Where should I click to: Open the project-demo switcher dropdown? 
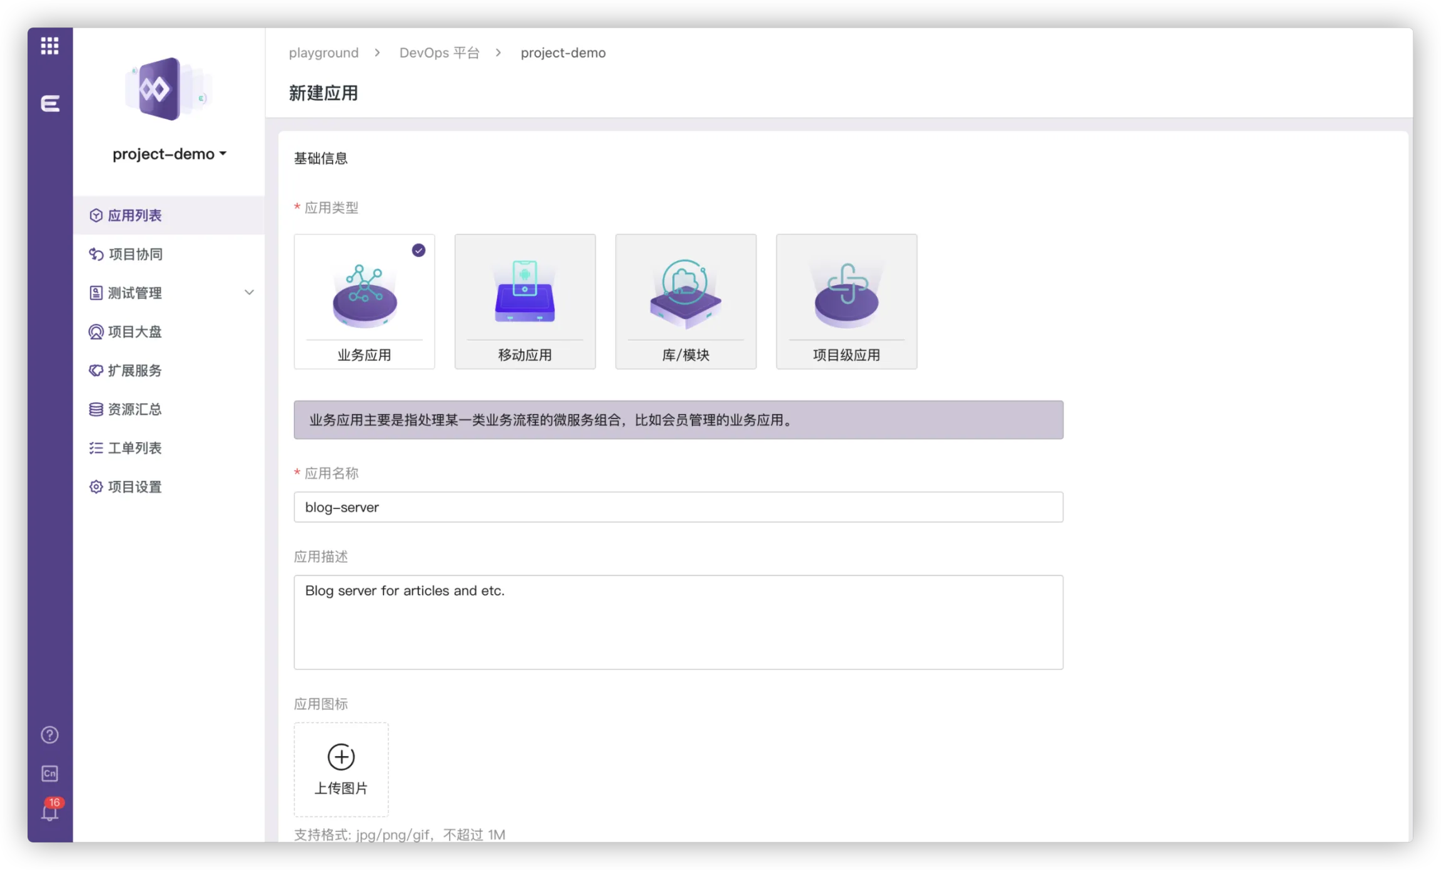[169, 154]
